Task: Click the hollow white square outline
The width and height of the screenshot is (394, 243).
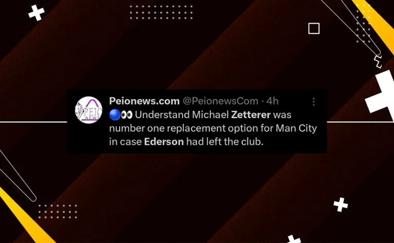Action: tap(314, 28)
